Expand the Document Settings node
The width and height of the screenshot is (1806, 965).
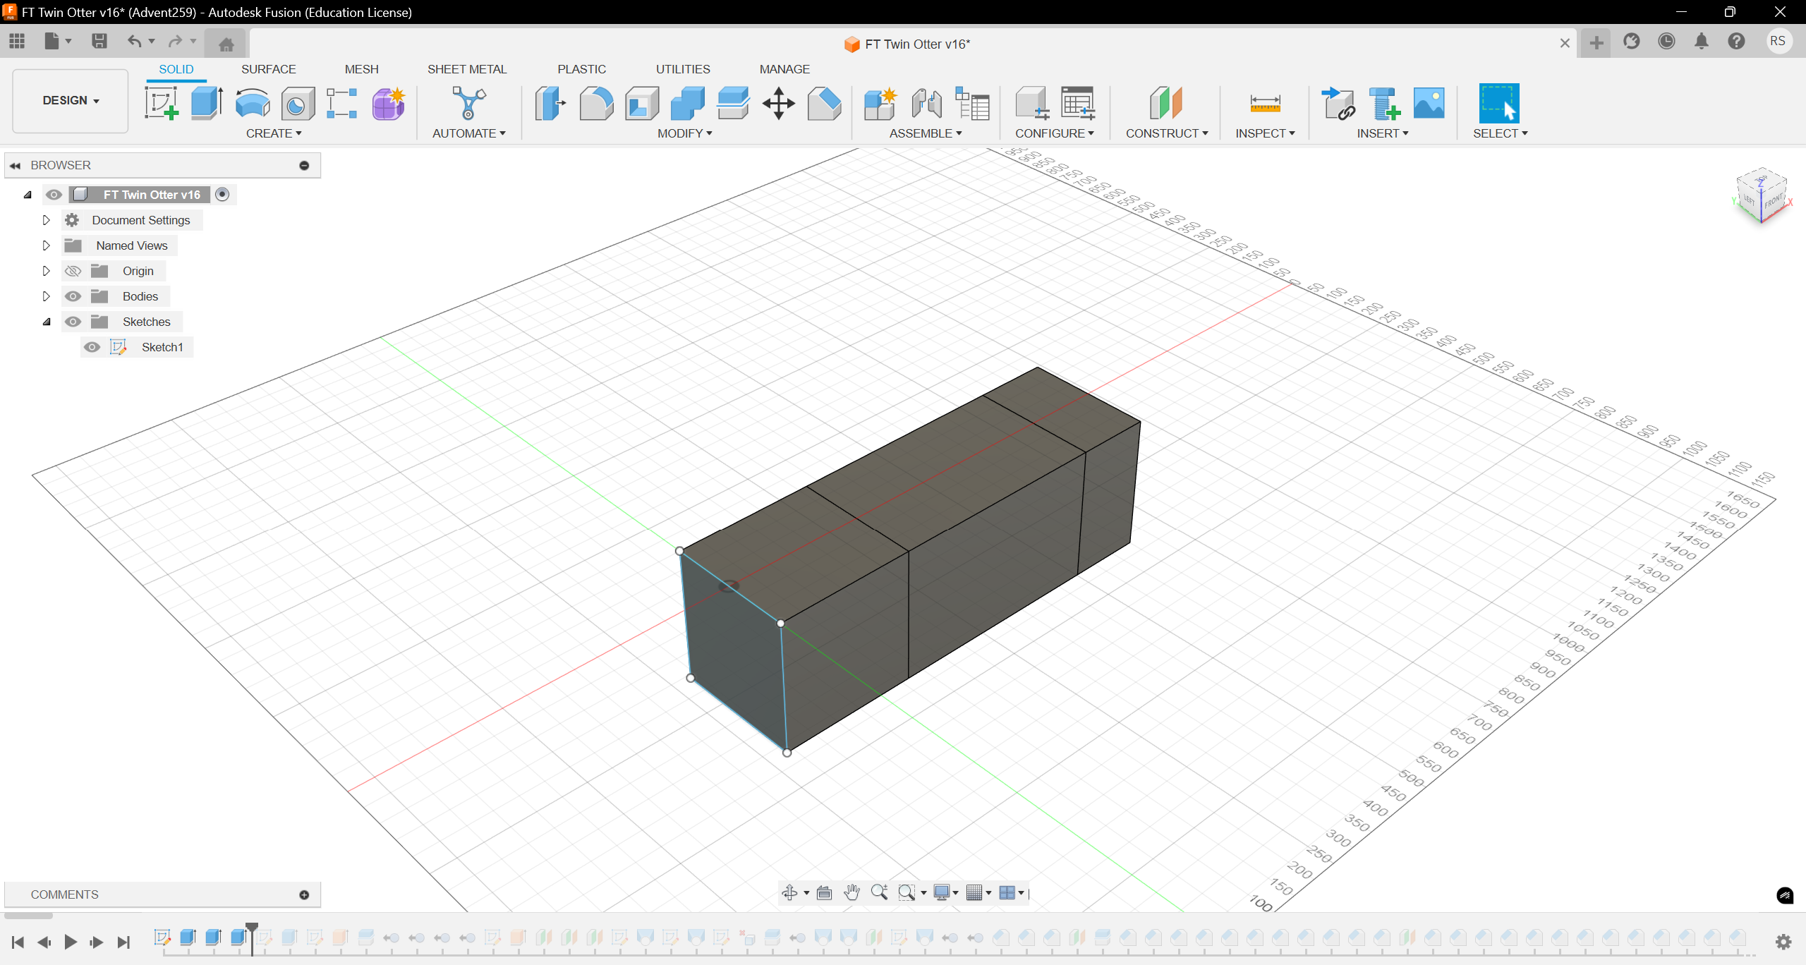point(46,220)
